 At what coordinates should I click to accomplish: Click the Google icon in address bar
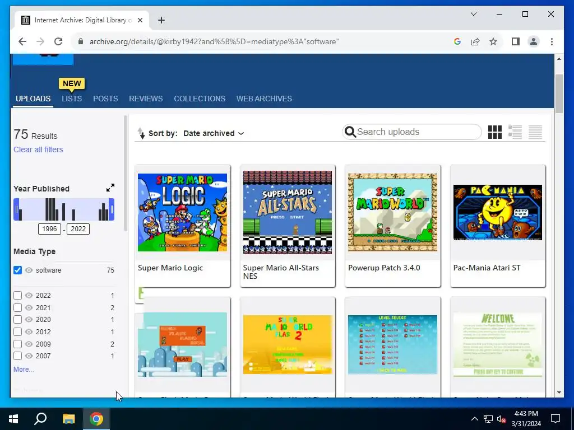(x=457, y=41)
